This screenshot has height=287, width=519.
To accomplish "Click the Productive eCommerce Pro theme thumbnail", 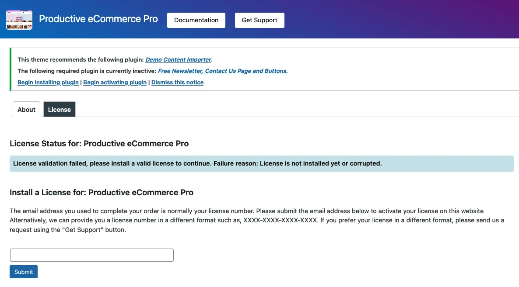I will (x=19, y=20).
